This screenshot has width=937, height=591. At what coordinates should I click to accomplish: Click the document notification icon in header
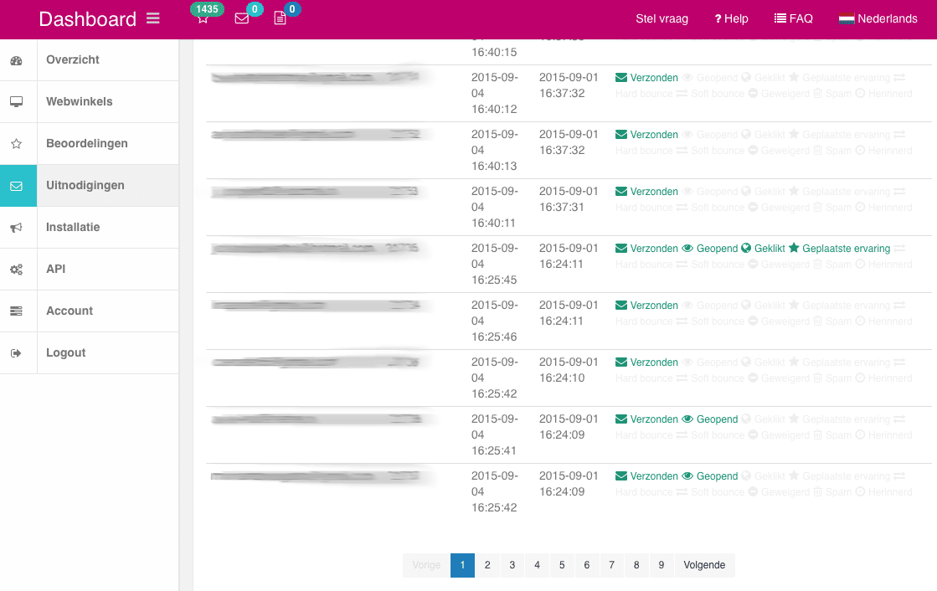click(x=280, y=18)
